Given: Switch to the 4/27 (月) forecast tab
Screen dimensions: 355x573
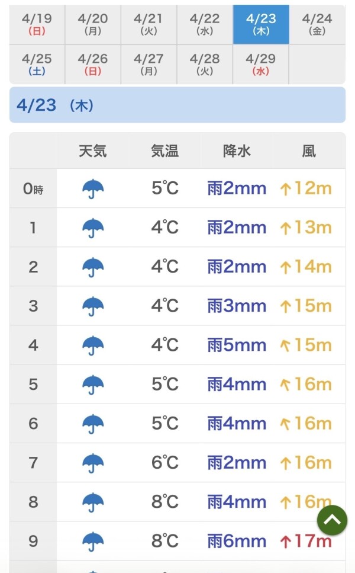Looking at the screenshot, I should click(149, 65).
